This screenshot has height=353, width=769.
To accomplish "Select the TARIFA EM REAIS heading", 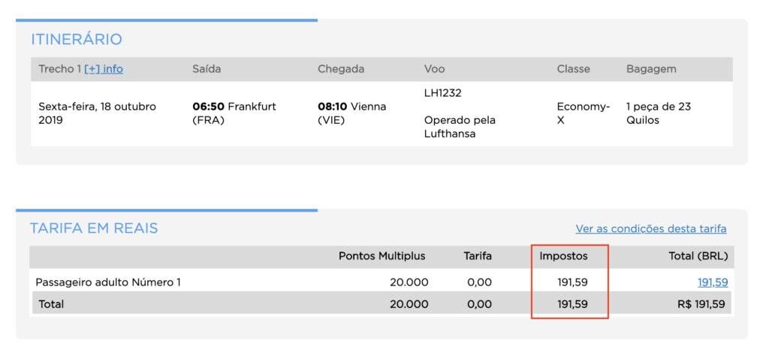I will pos(94,228).
